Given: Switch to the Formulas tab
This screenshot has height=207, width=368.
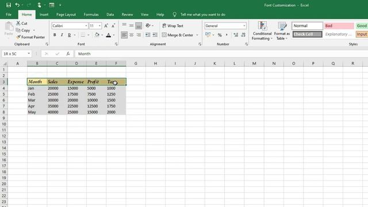Looking at the screenshot, I should coord(91,14).
